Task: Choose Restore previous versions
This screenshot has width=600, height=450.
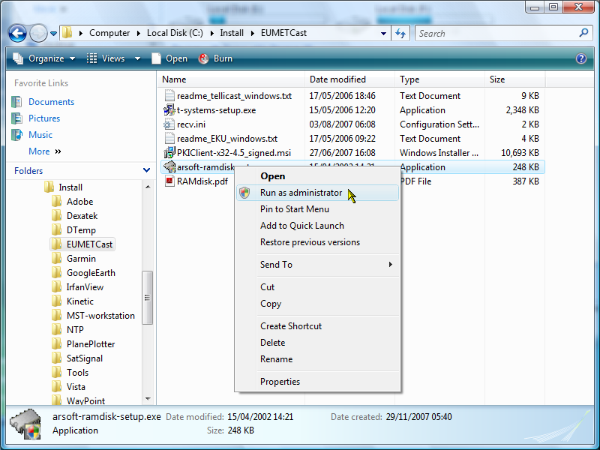Action: click(317, 241)
